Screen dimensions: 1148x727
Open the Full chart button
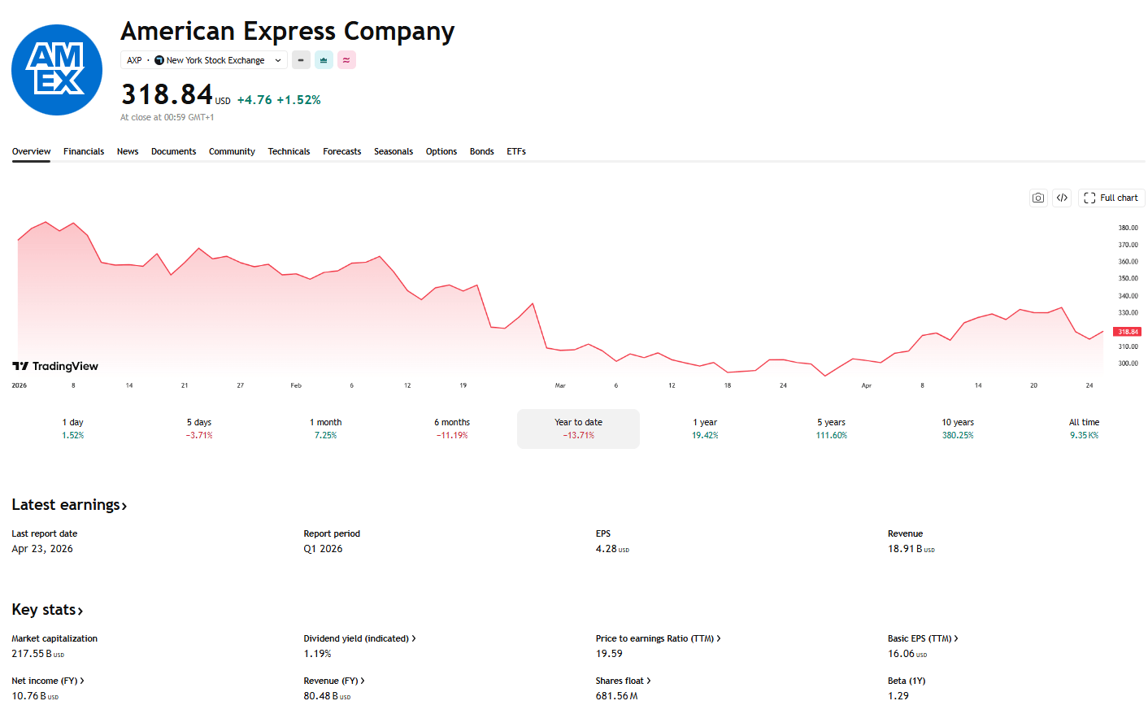tap(1111, 198)
